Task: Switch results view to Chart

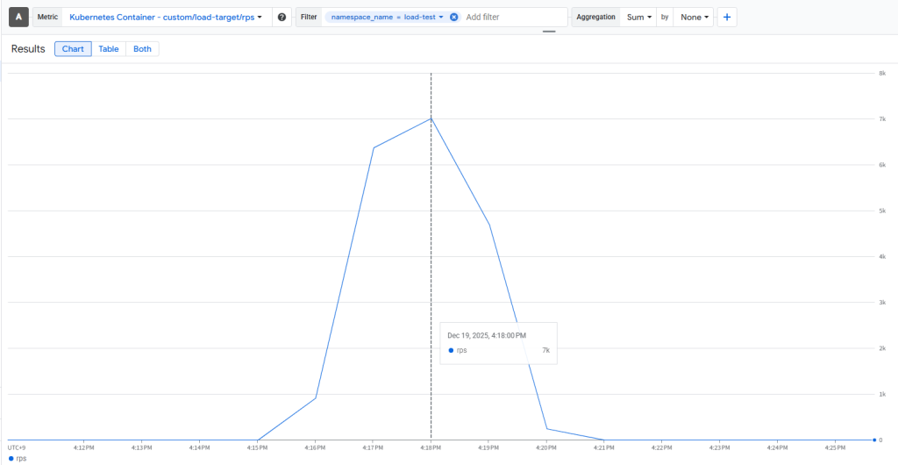Action: coord(73,49)
